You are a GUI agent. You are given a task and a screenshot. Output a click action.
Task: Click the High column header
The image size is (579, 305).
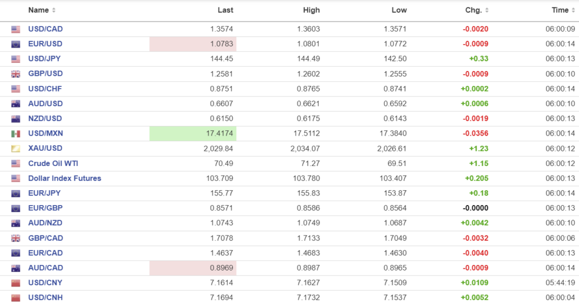311,10
